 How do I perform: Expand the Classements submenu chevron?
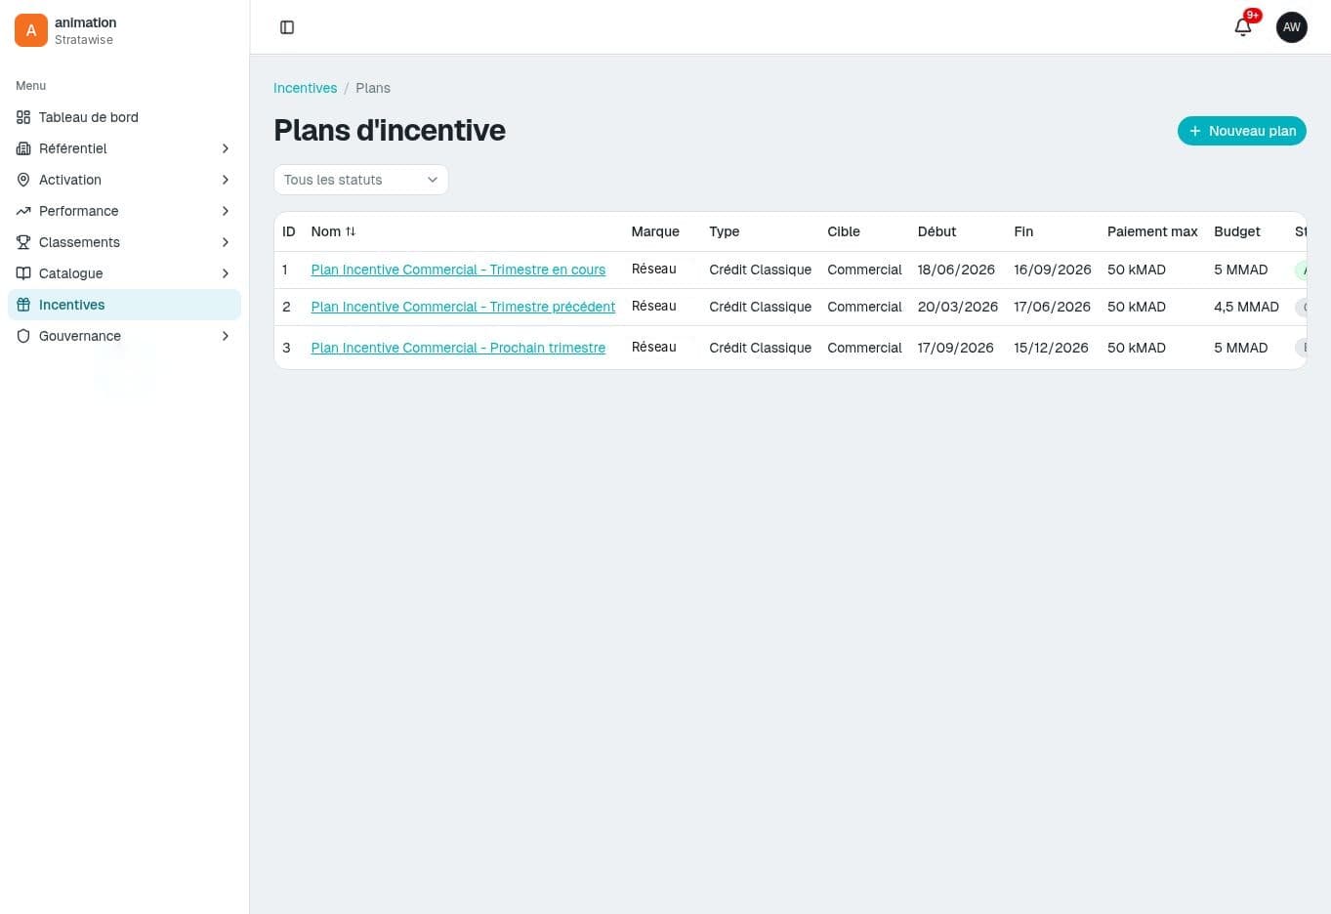point(226,242)
